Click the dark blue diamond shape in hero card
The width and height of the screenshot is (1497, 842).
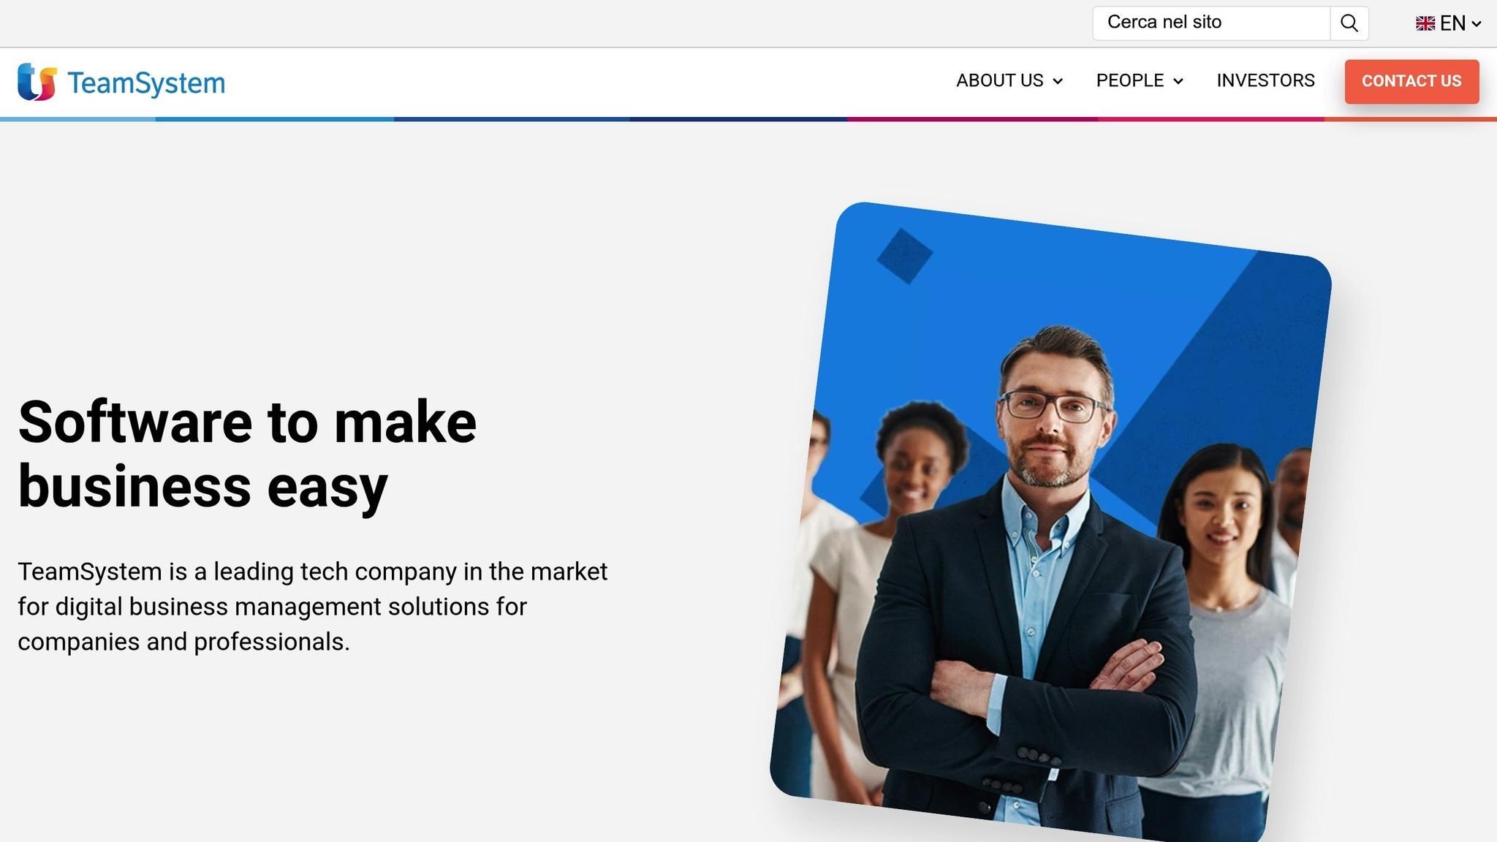pyautogui.click(x=905, y=256)
